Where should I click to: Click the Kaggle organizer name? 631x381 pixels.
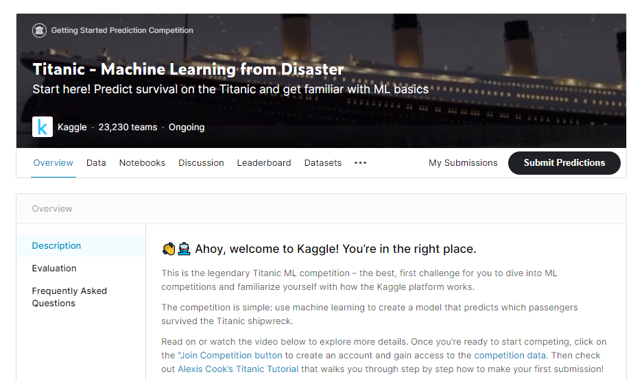click(72, 127)
